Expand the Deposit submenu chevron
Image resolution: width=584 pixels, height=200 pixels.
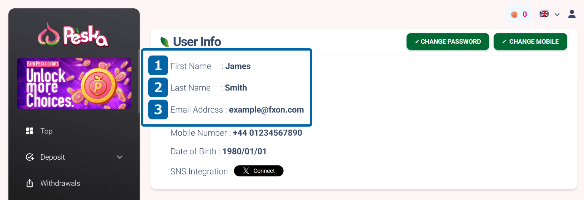coord(120,157)
